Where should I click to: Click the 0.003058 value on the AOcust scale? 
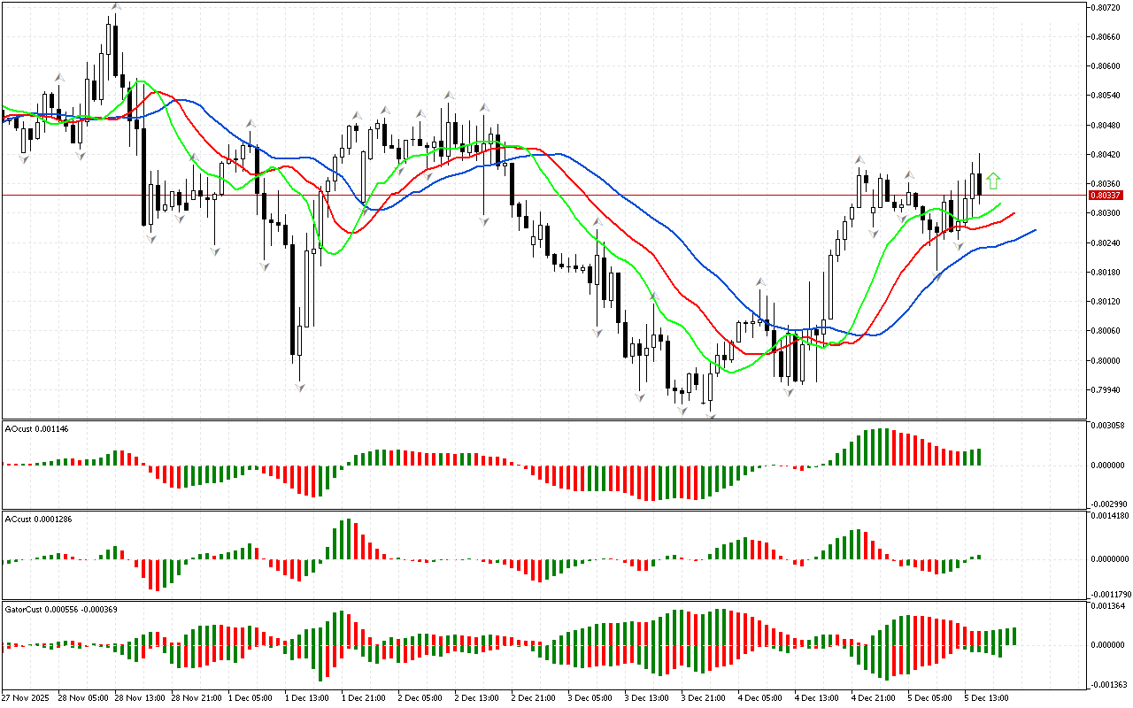[1106, 426]
